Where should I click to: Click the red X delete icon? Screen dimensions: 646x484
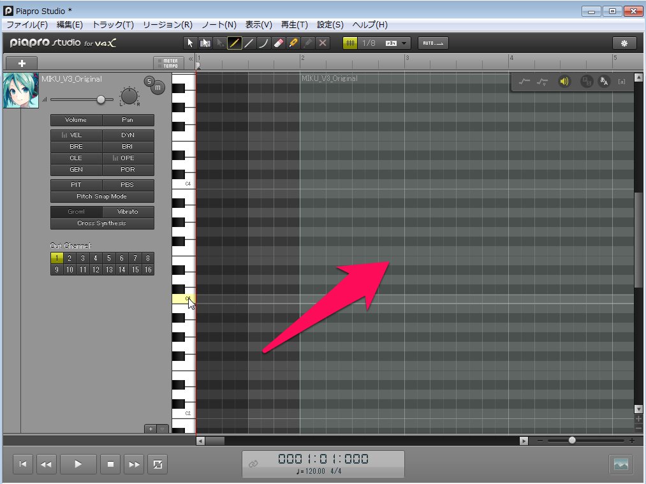point(323,43)
